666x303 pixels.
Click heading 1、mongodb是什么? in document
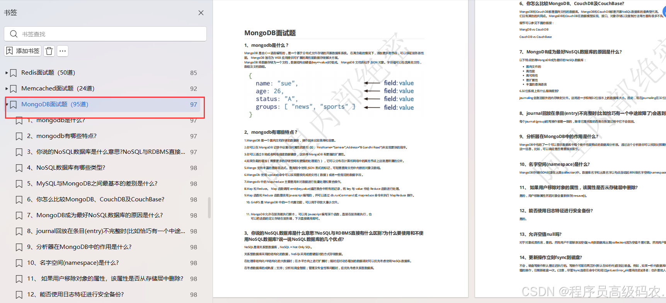point(266,45)
